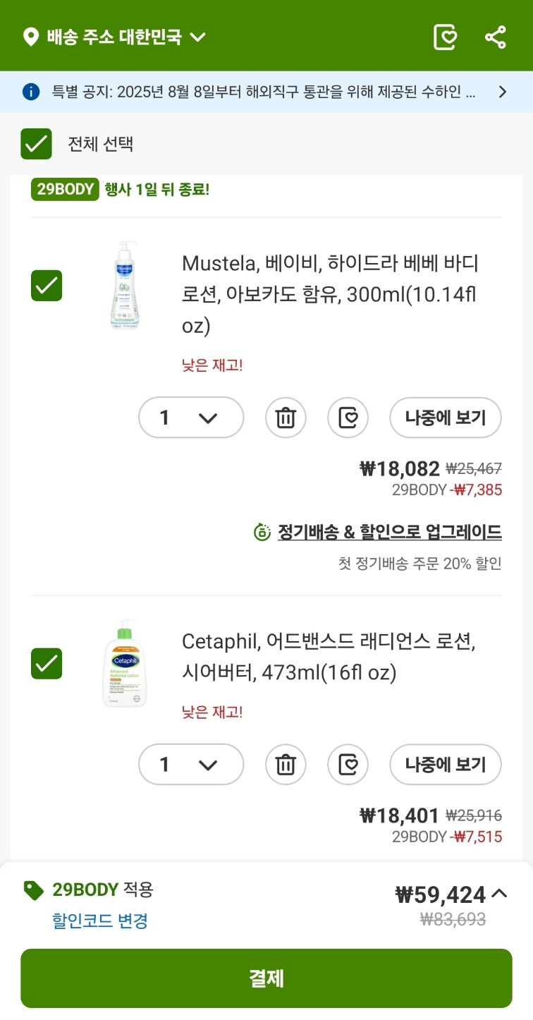Tap the share icon in header

[x=496, y=37]
